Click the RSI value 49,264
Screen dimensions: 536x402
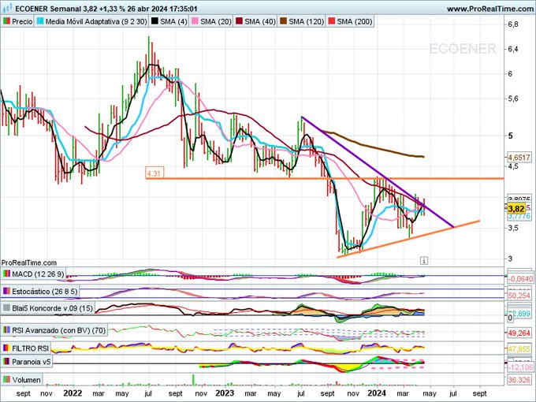pyautogui.click(x=519, y=333)
